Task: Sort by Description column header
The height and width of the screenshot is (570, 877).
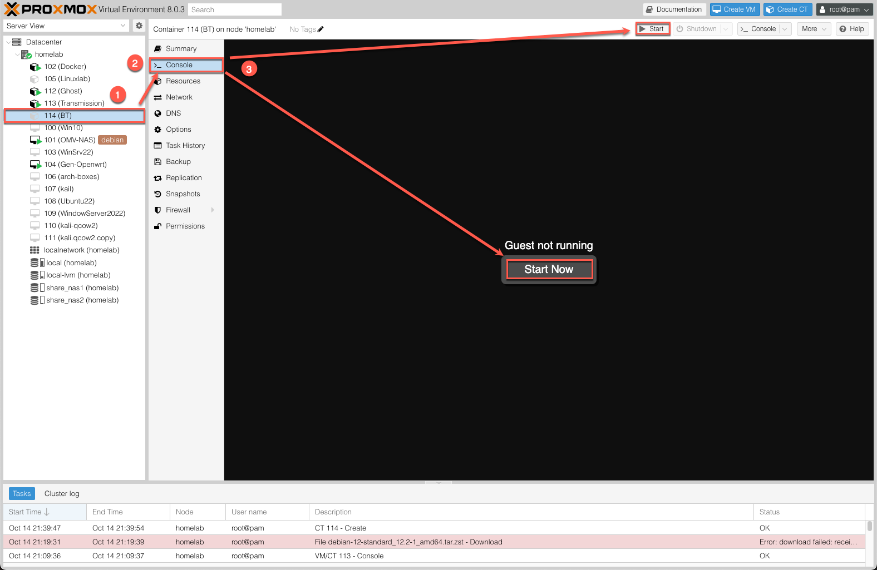Action: 531,512
